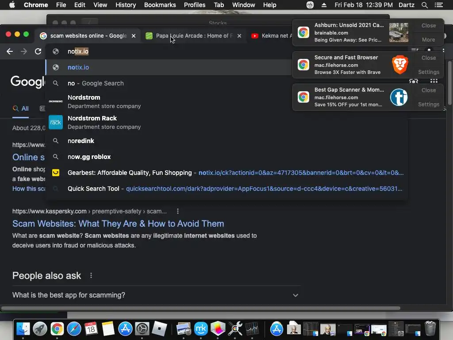Close the Secure and Fast Browser notification

[x=428, y=58]
